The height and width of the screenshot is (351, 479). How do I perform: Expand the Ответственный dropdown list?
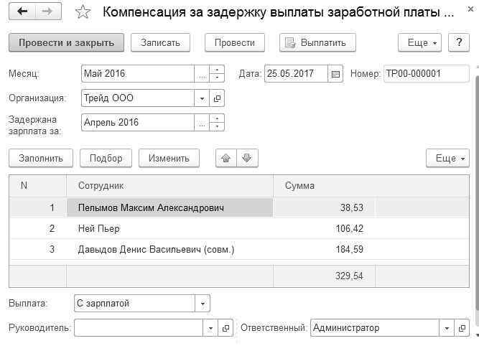pos(445,328)
